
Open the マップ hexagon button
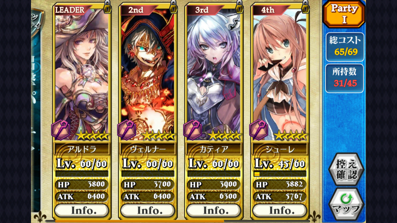346,204
